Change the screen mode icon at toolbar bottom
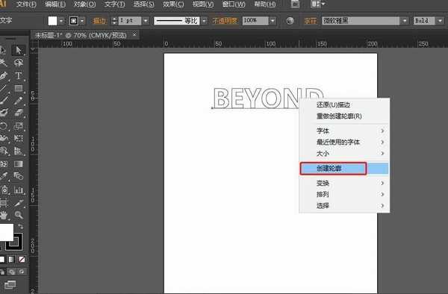 (x=10, y=284)
